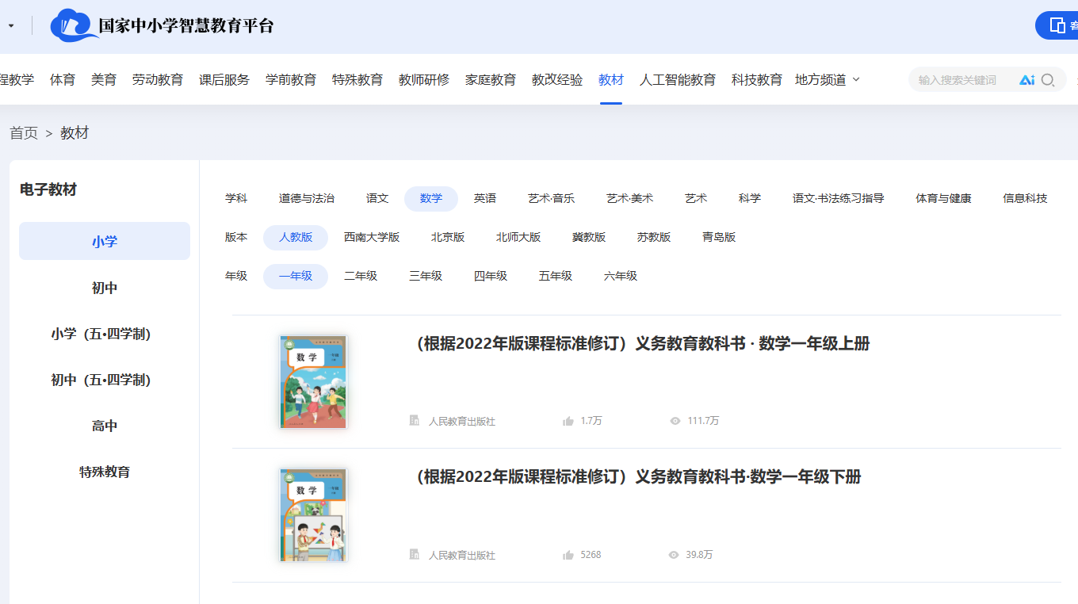The width and height of the screenshot is (1078, 604).
Task: Select the 英语 subject filter
Action: pos(485,198)
